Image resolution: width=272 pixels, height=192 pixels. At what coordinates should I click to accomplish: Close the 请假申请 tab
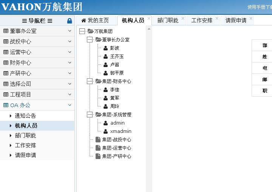pos(251,18)
